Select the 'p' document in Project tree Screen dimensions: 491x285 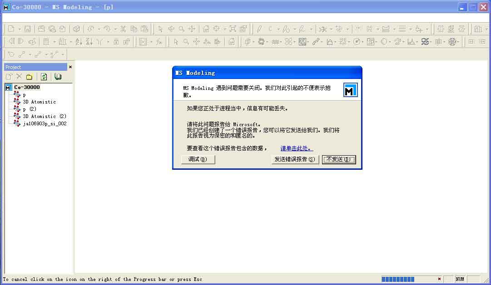[24, 95]
